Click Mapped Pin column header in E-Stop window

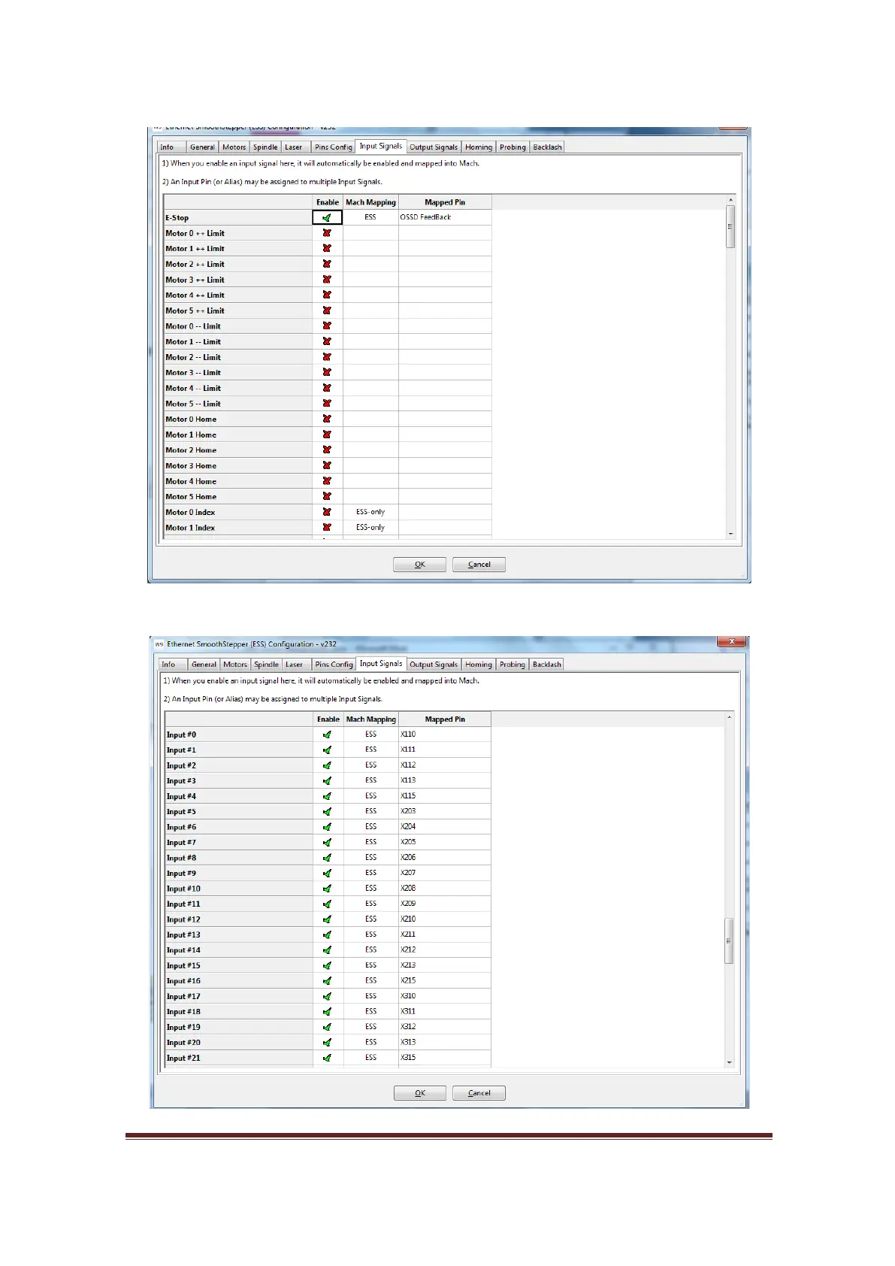(x=445, y=202)
